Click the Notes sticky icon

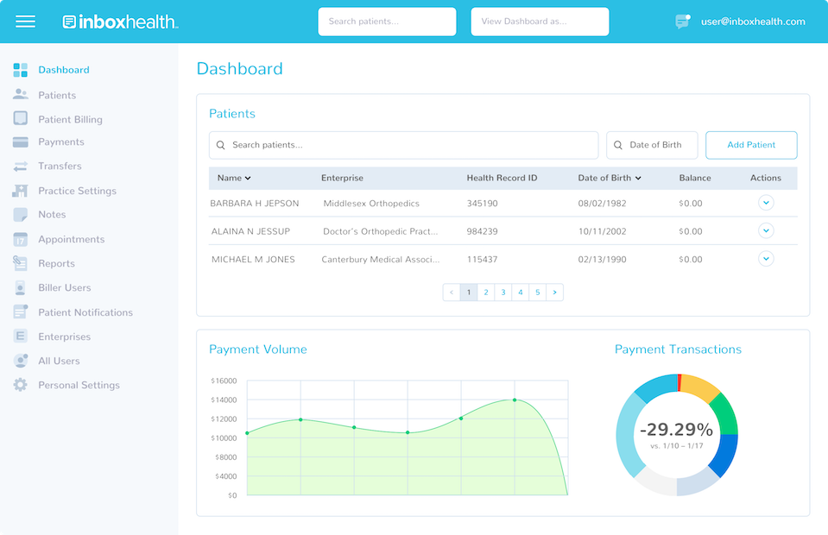pos(21,215)
